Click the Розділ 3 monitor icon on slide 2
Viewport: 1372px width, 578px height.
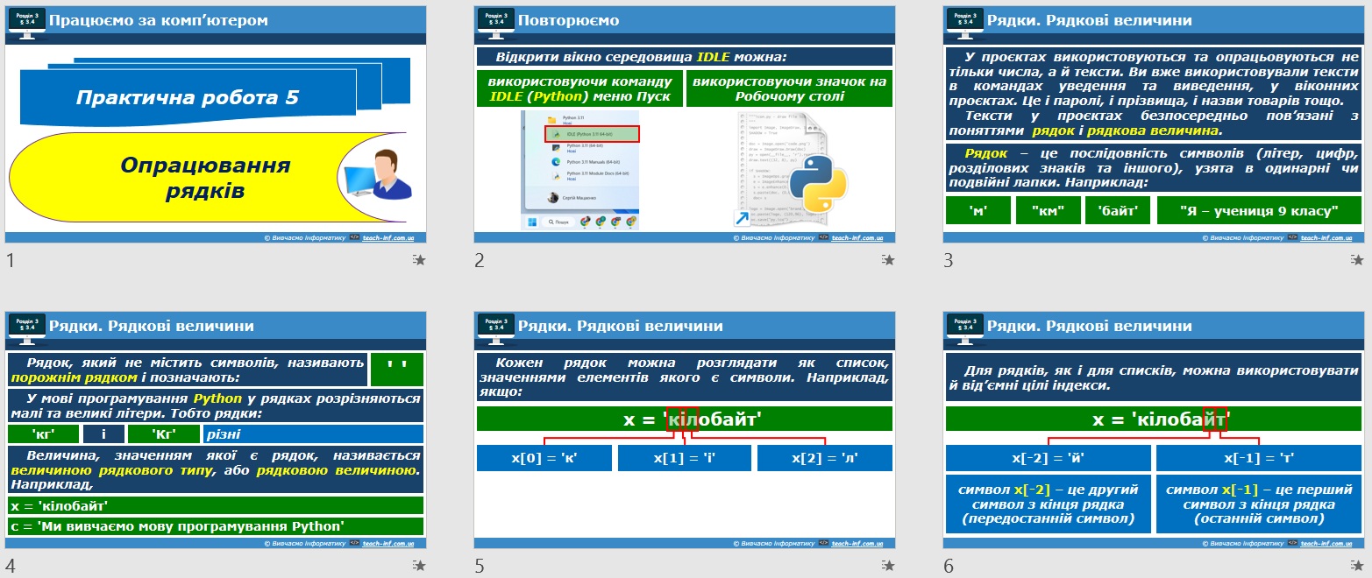(x=495, y=21)
